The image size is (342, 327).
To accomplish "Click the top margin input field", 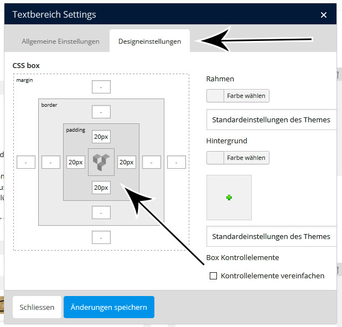I will coord(101,87).
